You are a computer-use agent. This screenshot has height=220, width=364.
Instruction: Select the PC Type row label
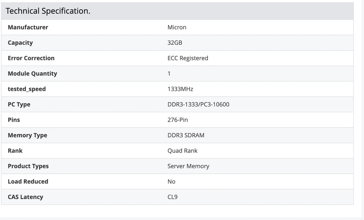click(19, 104)
